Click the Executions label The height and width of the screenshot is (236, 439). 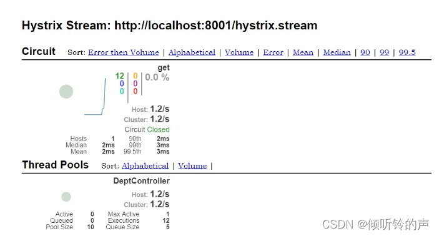[124, 220]
